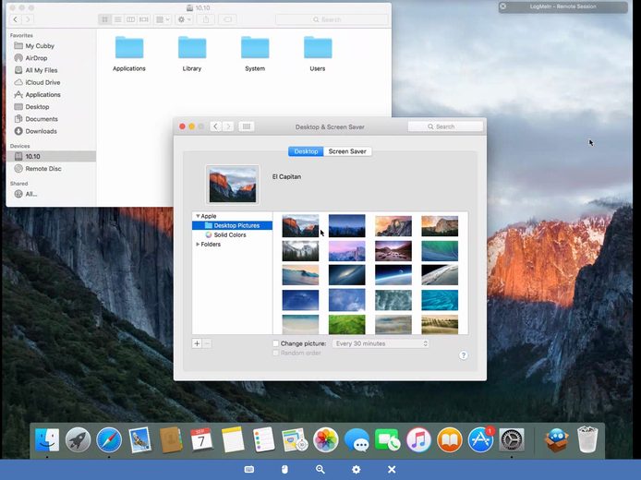Enable Change picture checkbox

click(276, 343)
